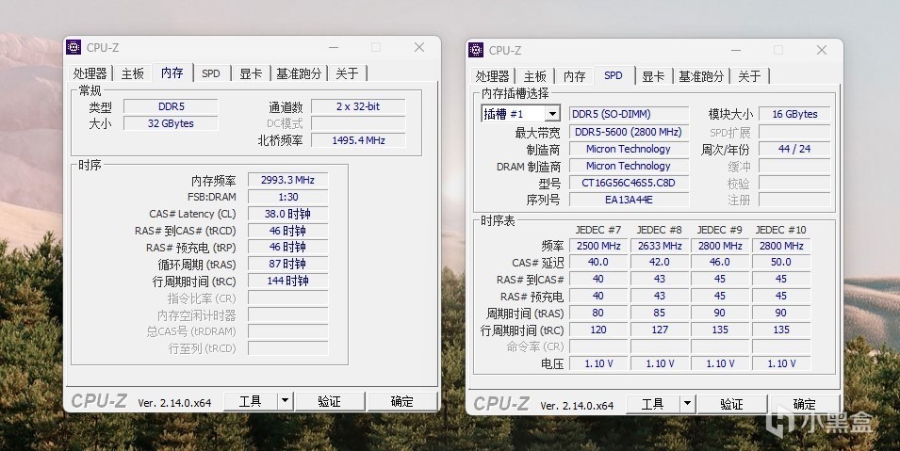
Task: Open 基准跑分 tab in left CPU-Z window
Action: pos(299,73)
